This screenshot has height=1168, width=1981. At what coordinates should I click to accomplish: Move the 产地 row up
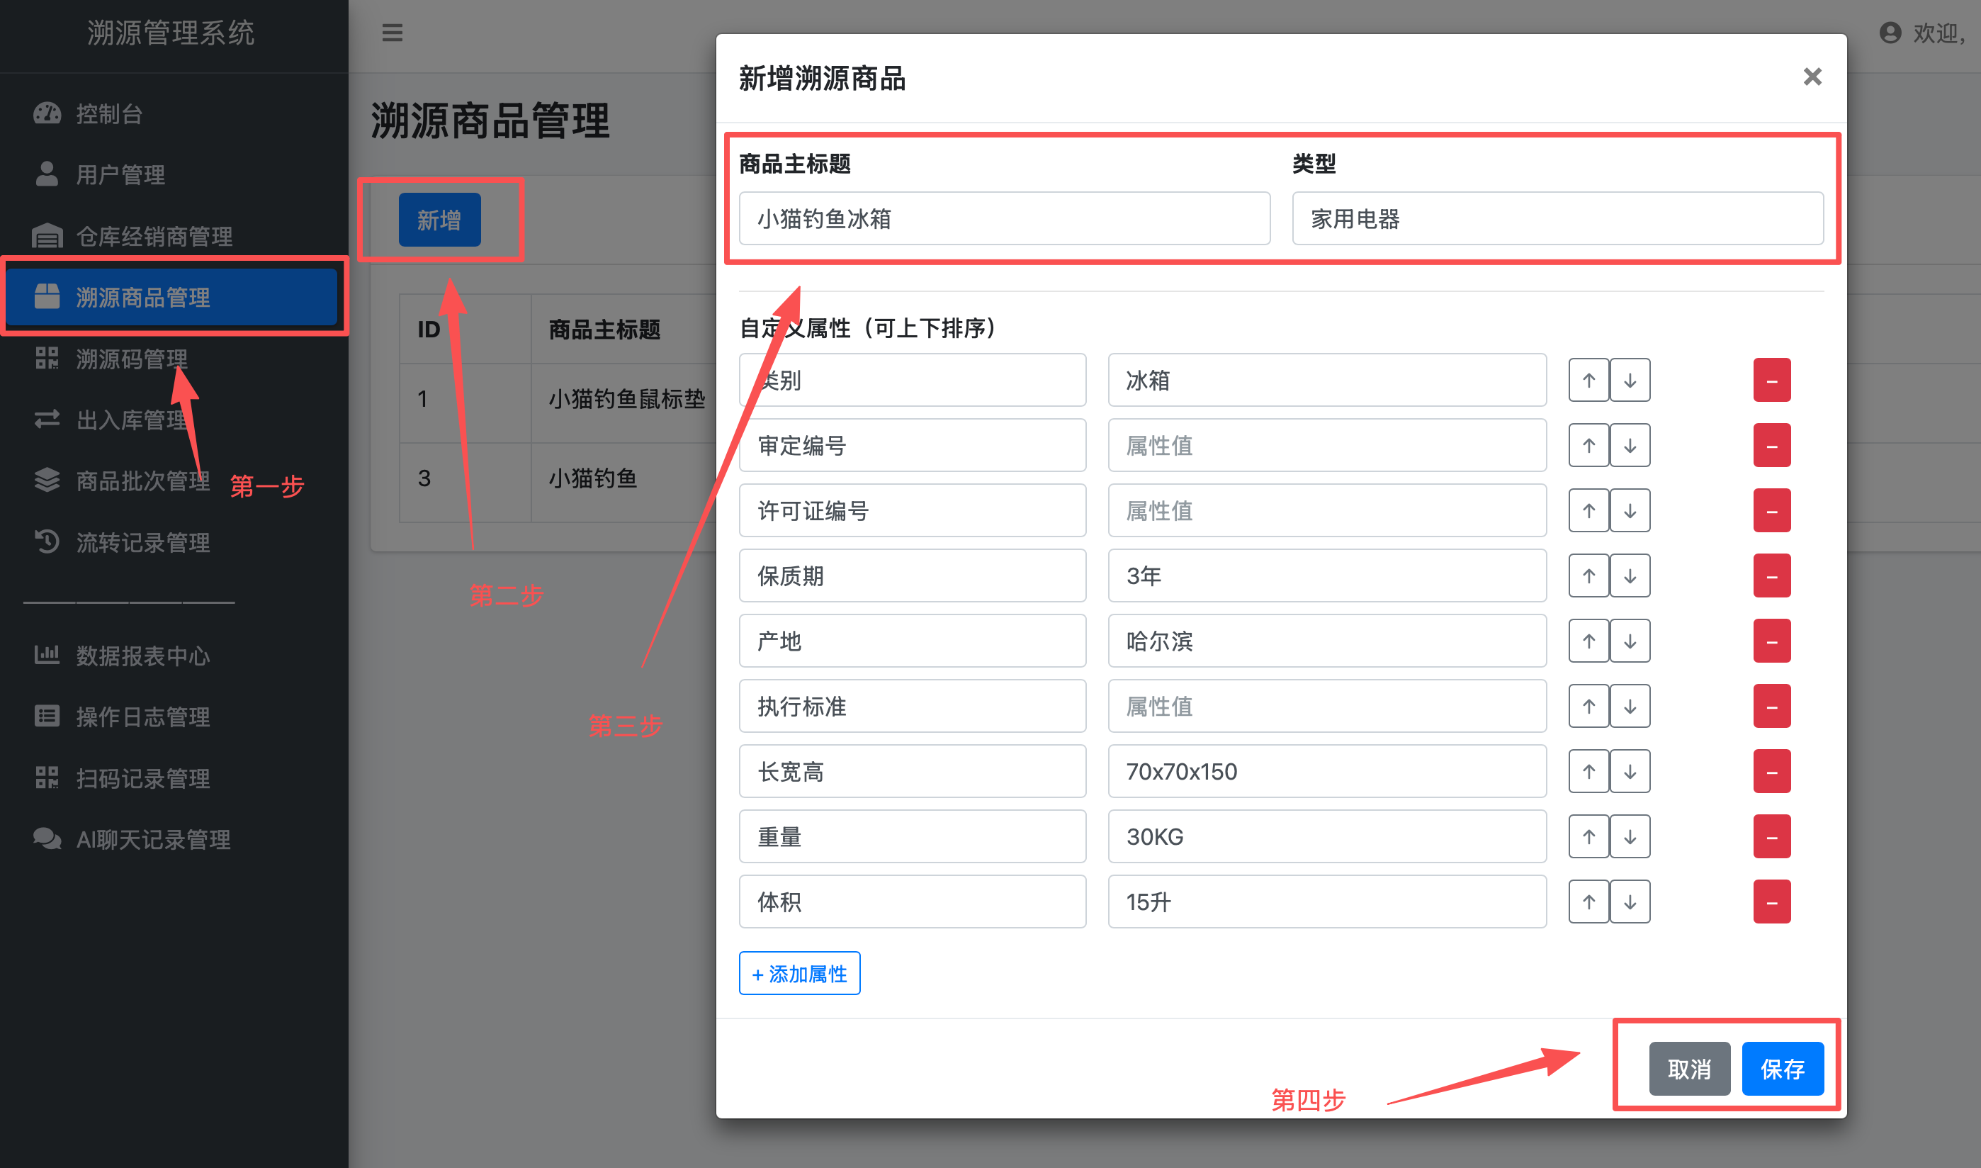(1588, 641)
